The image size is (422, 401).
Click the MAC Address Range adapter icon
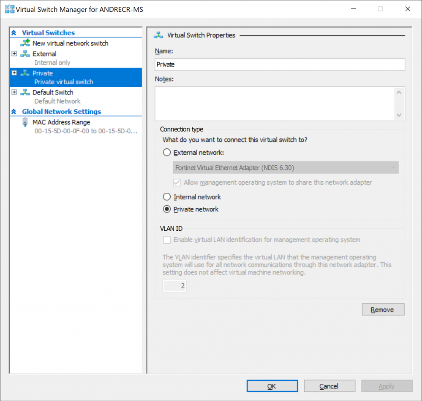click(25, 122)
